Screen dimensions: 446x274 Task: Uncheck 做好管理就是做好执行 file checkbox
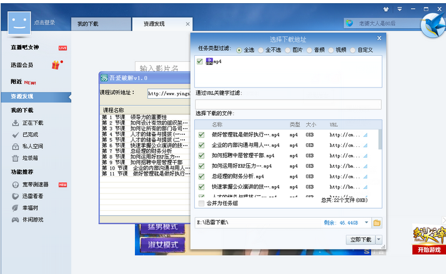[201, 134]
